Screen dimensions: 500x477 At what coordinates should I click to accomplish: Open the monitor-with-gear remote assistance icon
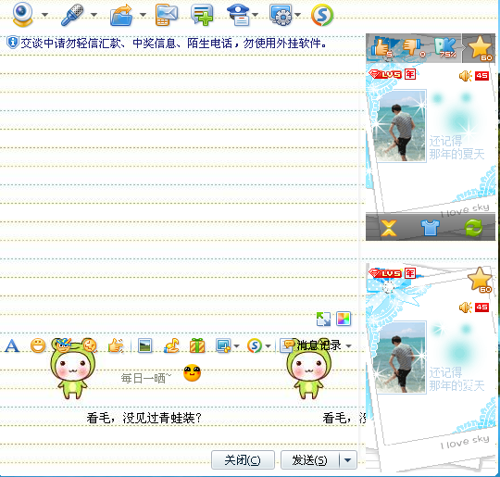pyautogui.click(x=281, y=15)
